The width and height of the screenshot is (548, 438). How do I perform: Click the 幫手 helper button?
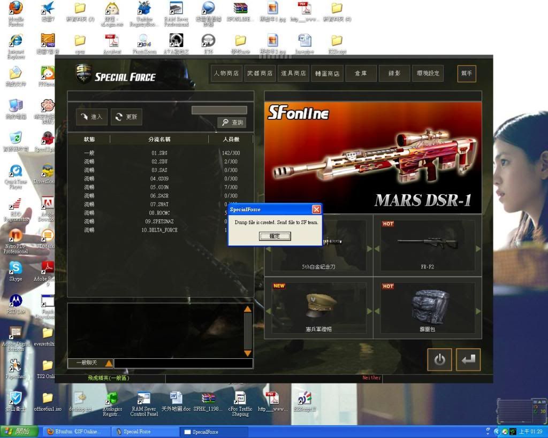(467, 73)
